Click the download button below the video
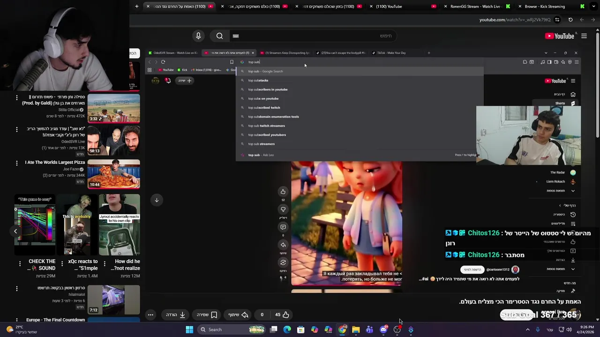This screenshot has height=337, width=600. click(176, 315)
